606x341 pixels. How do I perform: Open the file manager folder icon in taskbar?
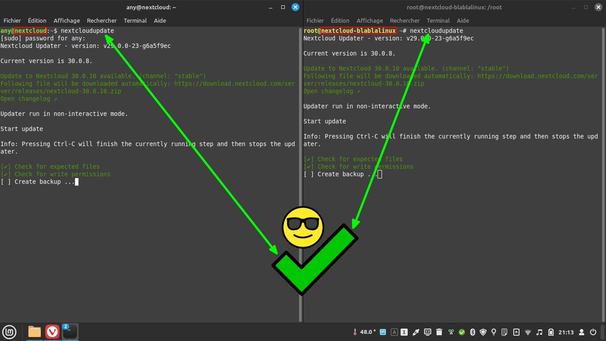pos(34,332)
